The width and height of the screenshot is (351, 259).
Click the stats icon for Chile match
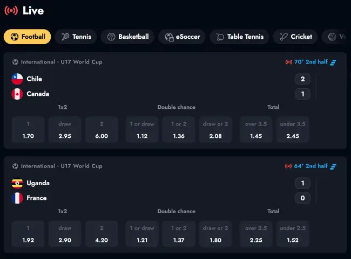pyautogui.click(x=333, y=62)
